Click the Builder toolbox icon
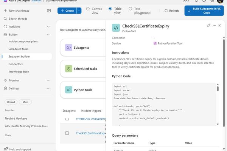Image resolution: width=227 pixels, height=151 pixels. tap(5, 34)
